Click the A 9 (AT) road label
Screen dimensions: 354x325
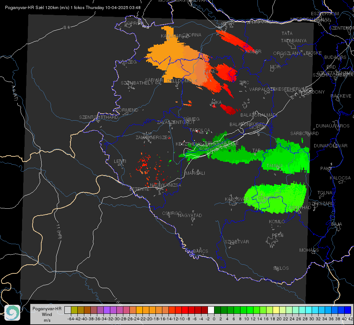click(15, 93)
